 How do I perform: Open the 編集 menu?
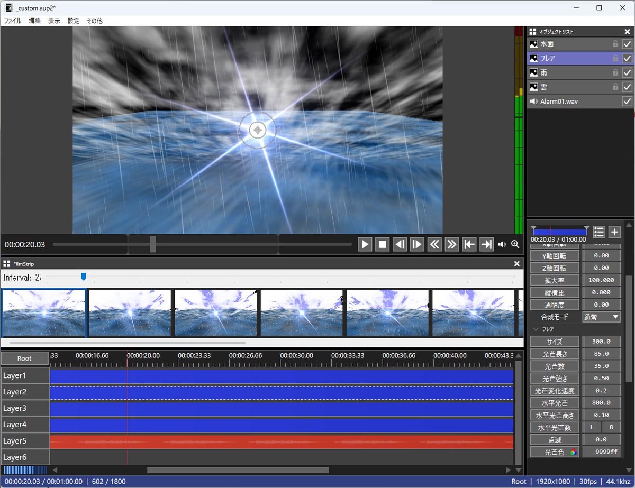click(35, 21)
